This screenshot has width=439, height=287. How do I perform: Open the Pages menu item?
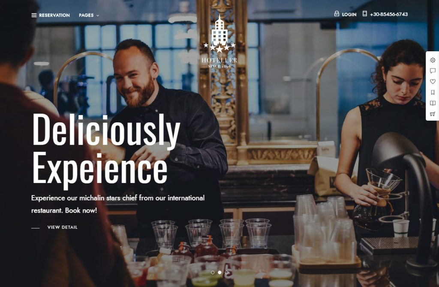[86, 15]
